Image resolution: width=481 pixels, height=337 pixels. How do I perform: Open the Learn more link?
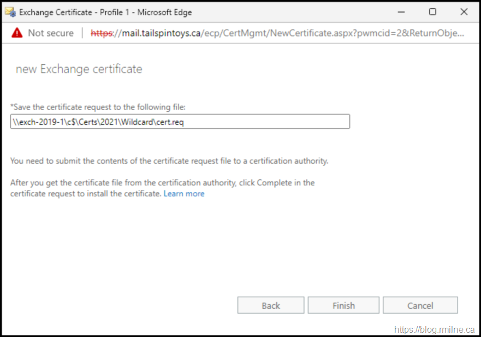[184, 194]
